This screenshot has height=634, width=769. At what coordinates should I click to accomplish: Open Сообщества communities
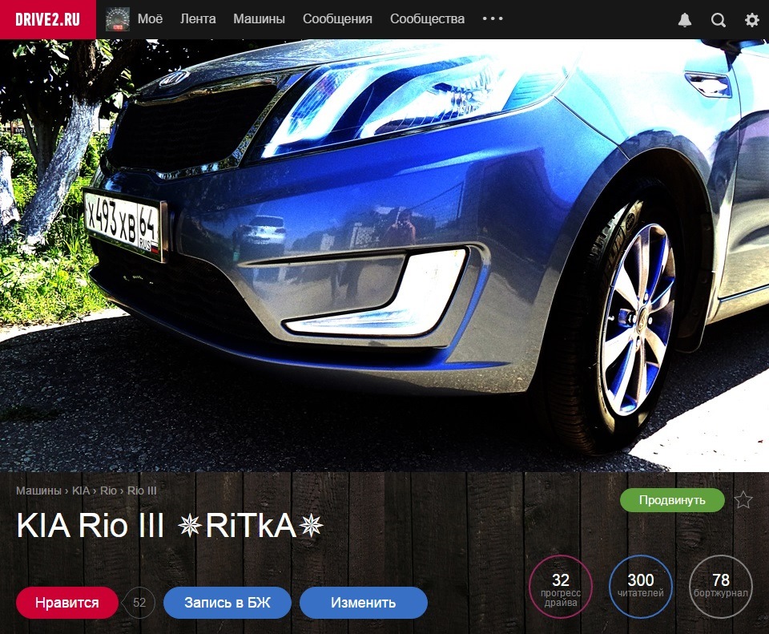point(427,19)
